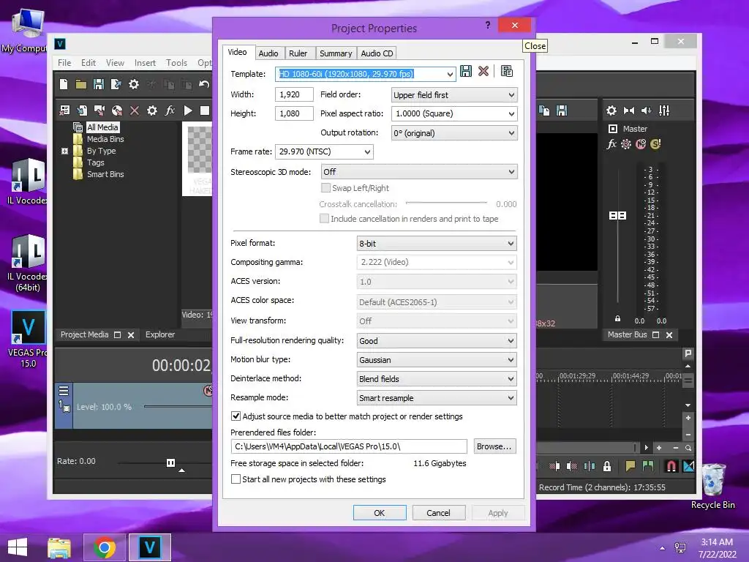Open the Mixing Console sliders icon
Screen dimensions: 749x562
(x=664, y=111)
